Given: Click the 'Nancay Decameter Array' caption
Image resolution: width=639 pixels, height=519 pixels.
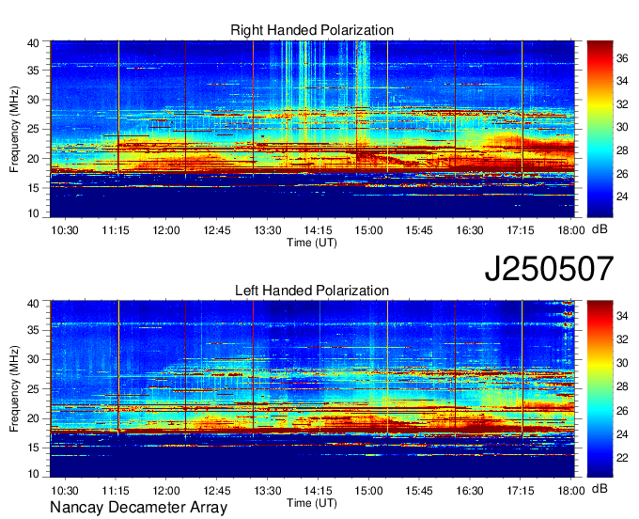Looking at the screenshot, I should pyautogui.click(x=138, y=507).
